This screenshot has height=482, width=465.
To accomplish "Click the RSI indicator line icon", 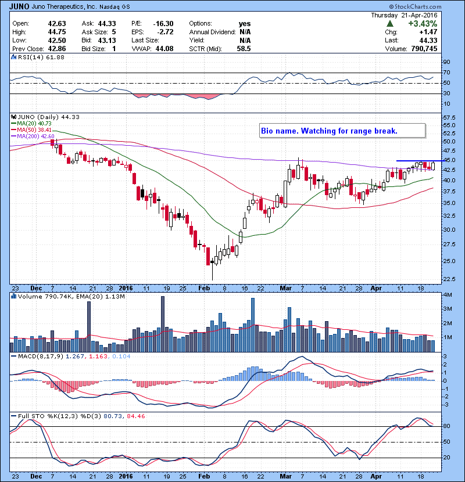I will click(x=13, y=57).
